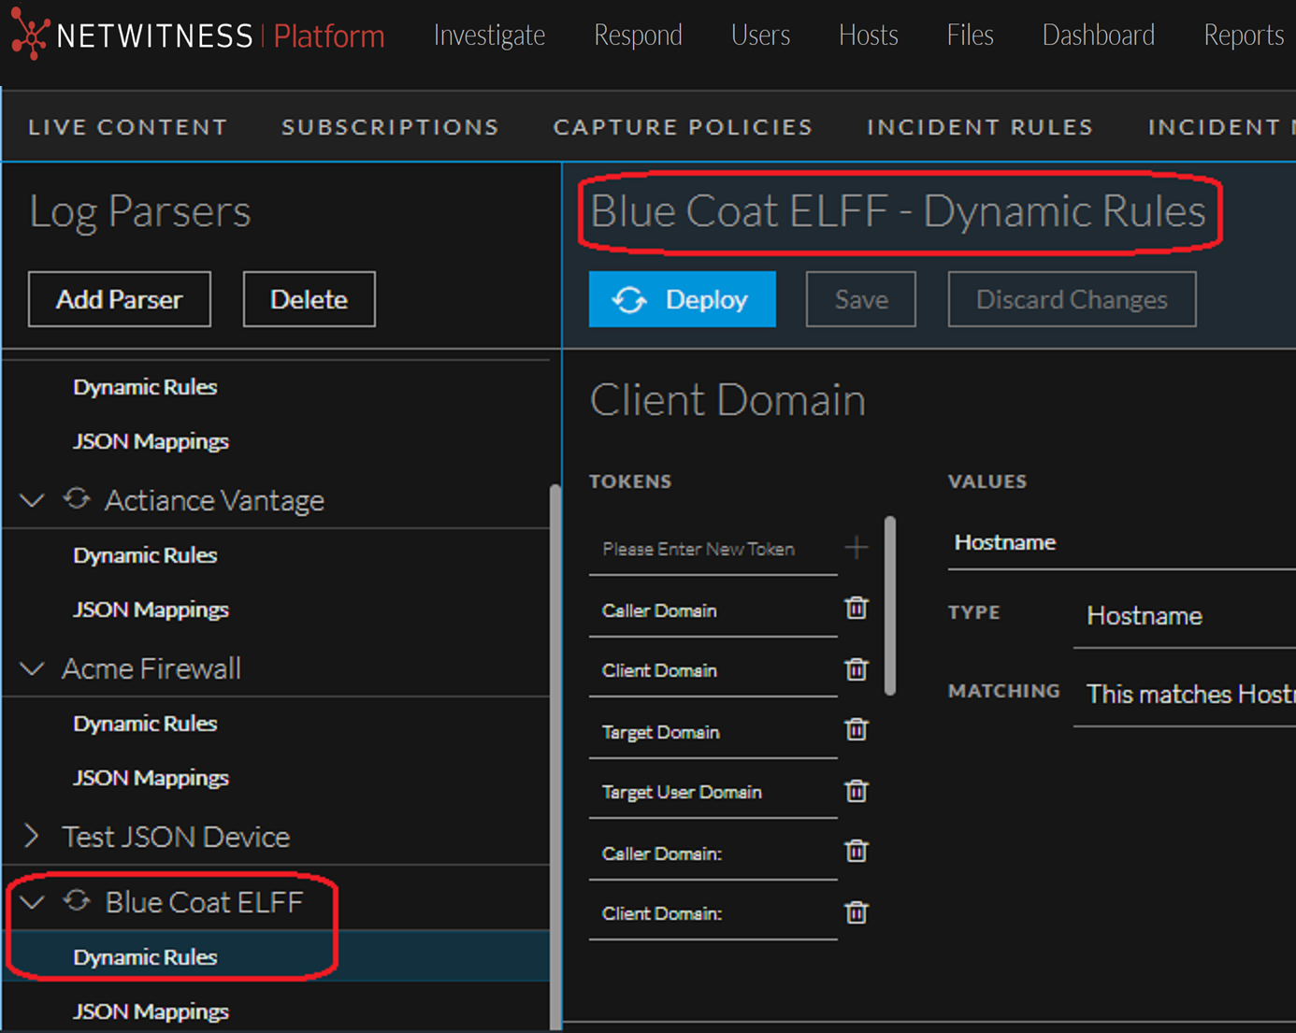Image resolution: width=1296 pixels, height=1033 pixels.
Task: Collapse the Acme Firewall parser node
Action: point(33,668)
